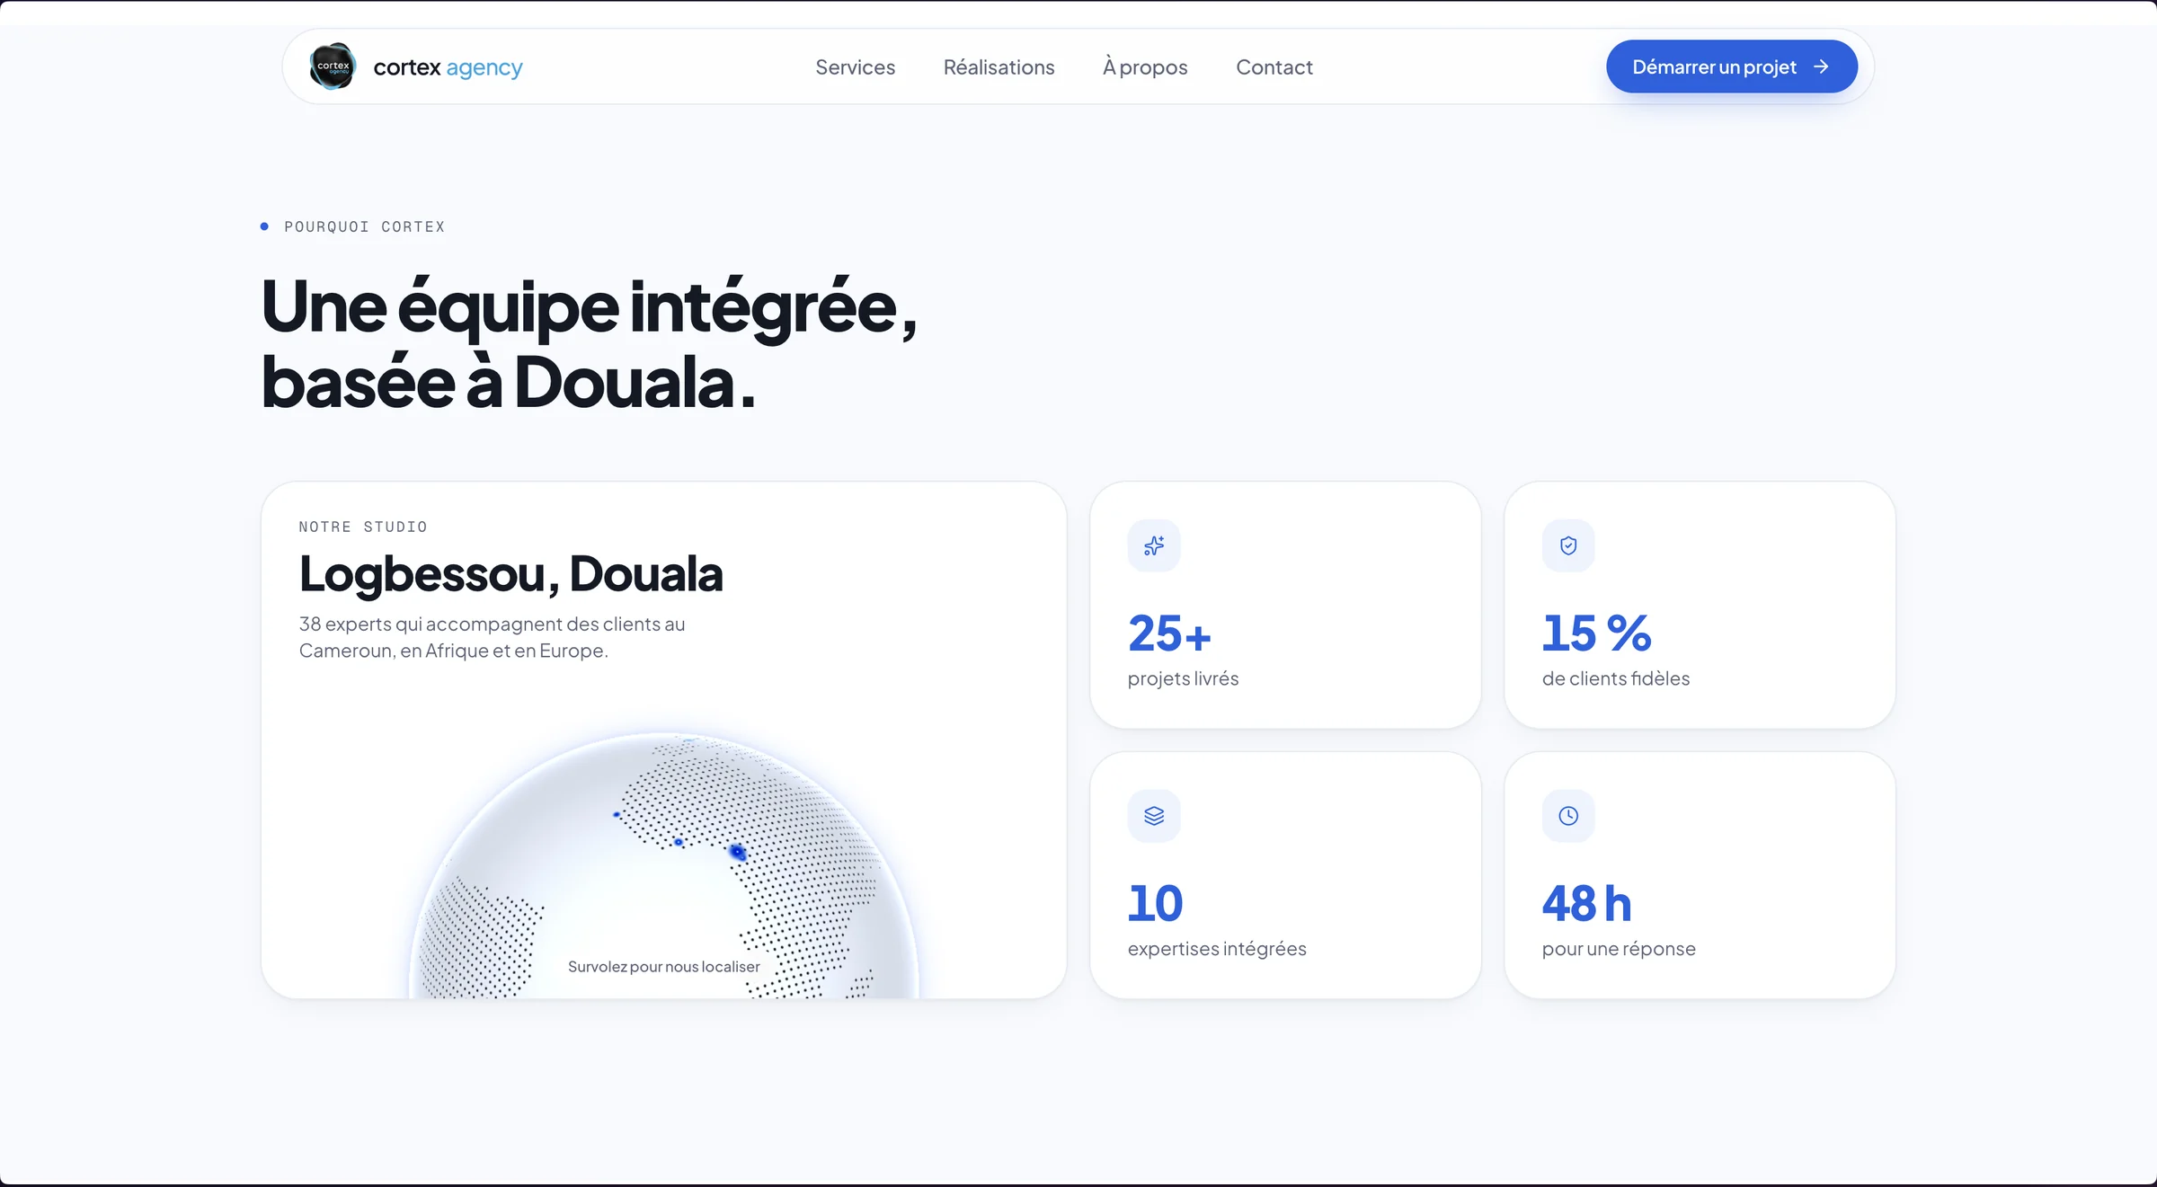Click the "POURQUOI CORTEX" section label
The height and width of the screenshot is (1187, 2157).
pos(364,226)
